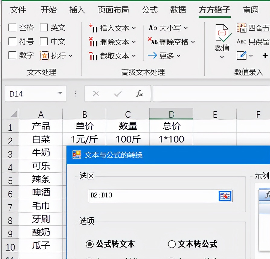This screenshot has width=270, height=259.
Task: Select the 删除文本 tool icon
Action: [94, 42]
